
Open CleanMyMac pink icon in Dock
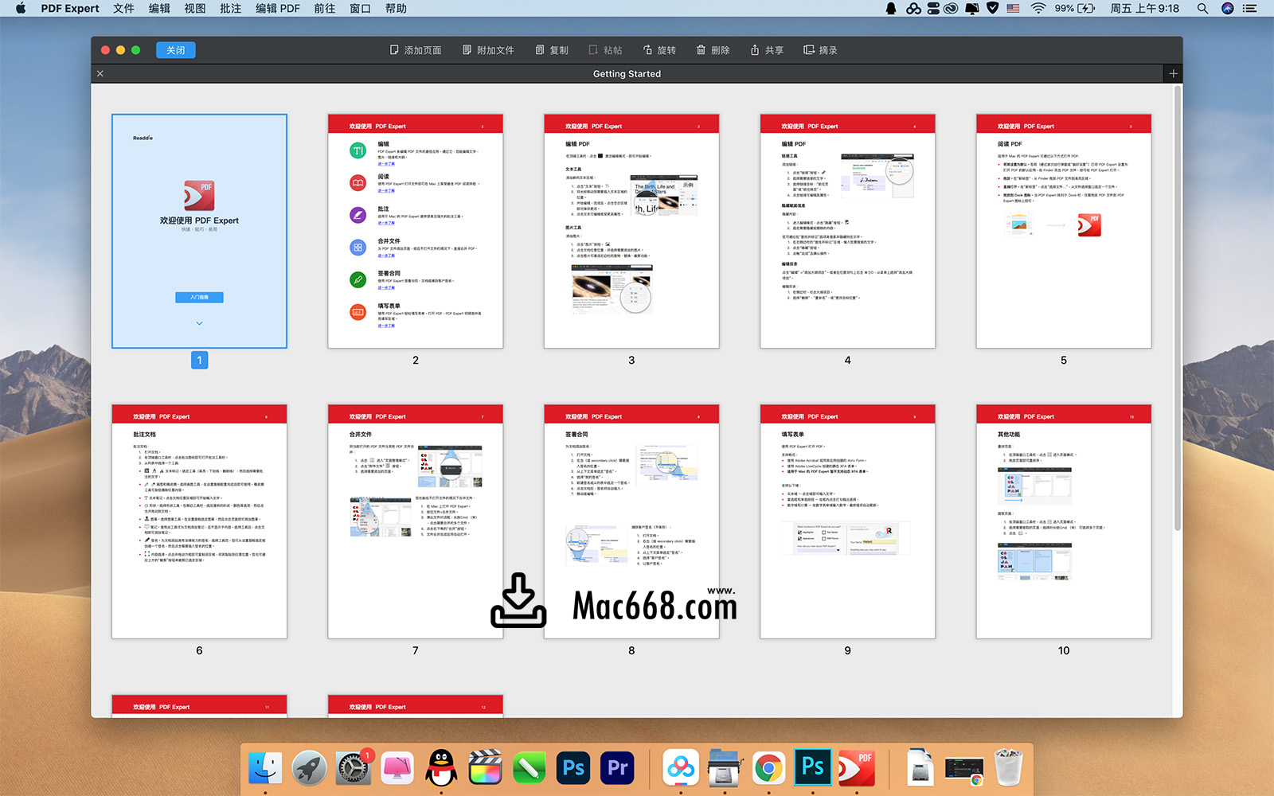(397, 768)
